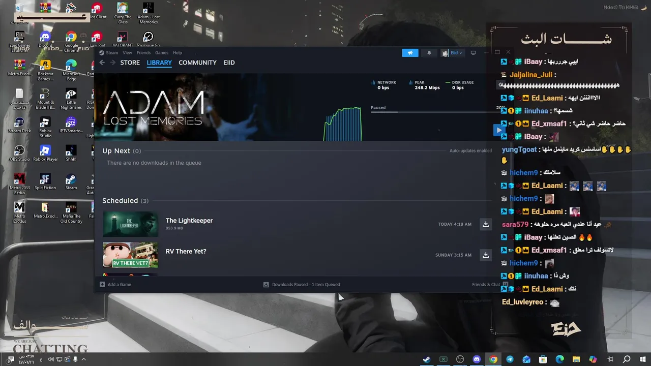Open IPTVSmarters desktop shortcut

(x=71, y=126)
